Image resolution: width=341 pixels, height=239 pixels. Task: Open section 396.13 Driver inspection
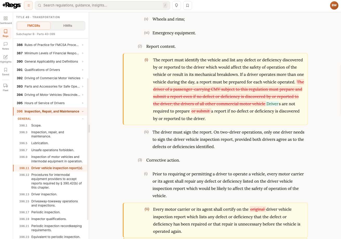point(50,194)
